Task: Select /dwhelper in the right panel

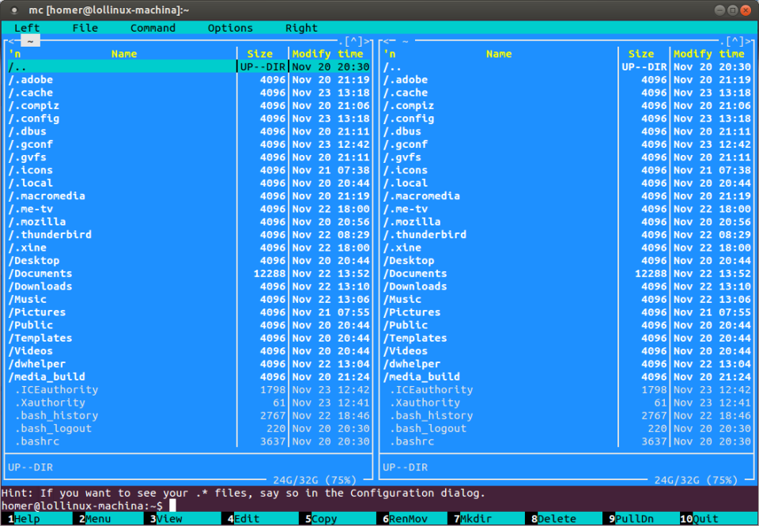Action: tap(568, 364)
